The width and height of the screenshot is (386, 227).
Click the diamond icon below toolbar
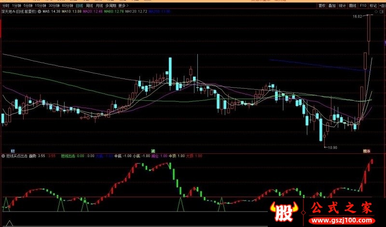click(x=376, y=12)
